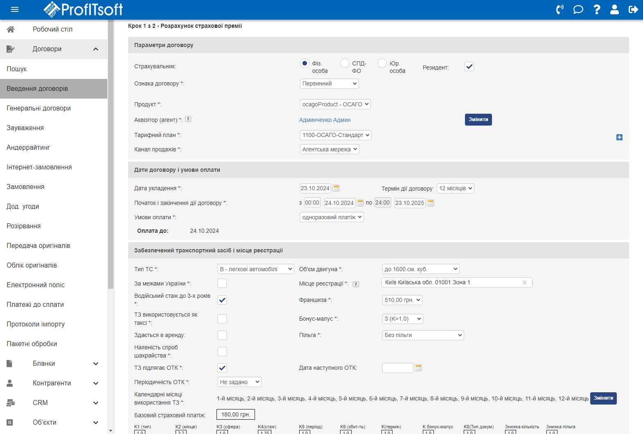Click the help question mark icon
The width and height of the screenshot is (643, 434).
click(597, 9)
